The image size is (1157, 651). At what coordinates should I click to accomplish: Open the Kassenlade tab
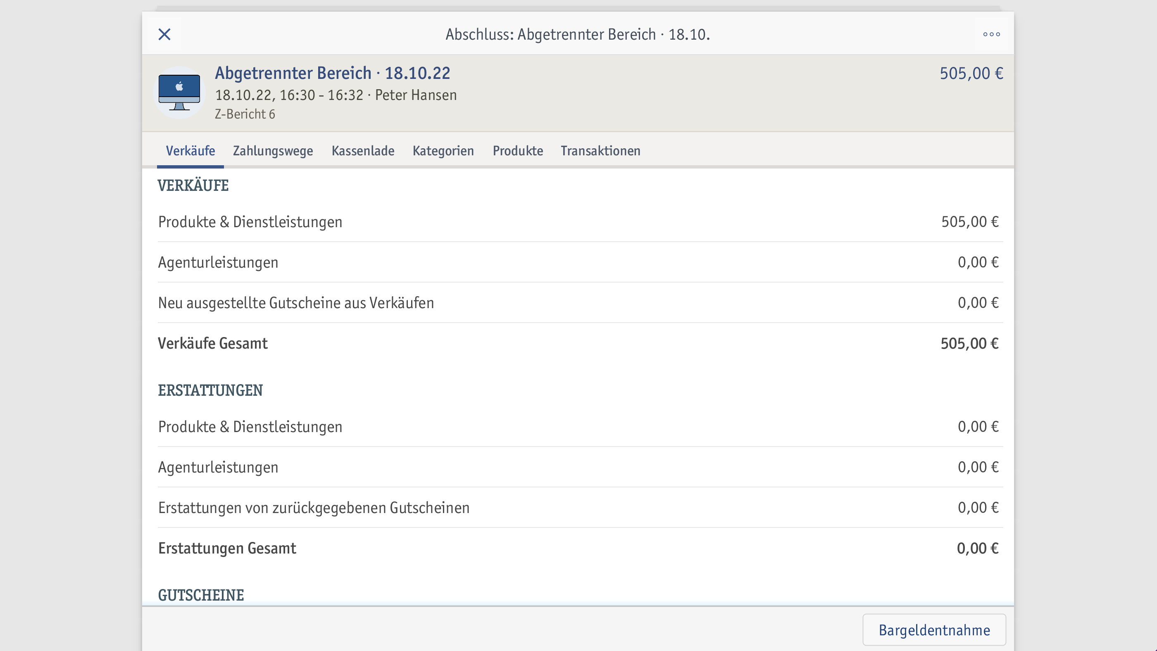click(363, 151)
